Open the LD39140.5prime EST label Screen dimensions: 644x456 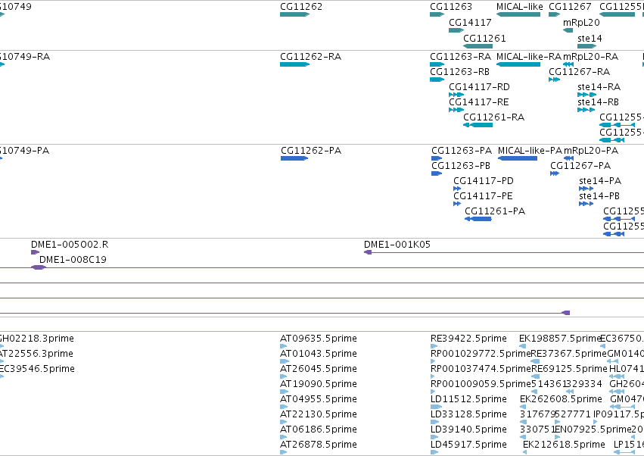point(468,429)
